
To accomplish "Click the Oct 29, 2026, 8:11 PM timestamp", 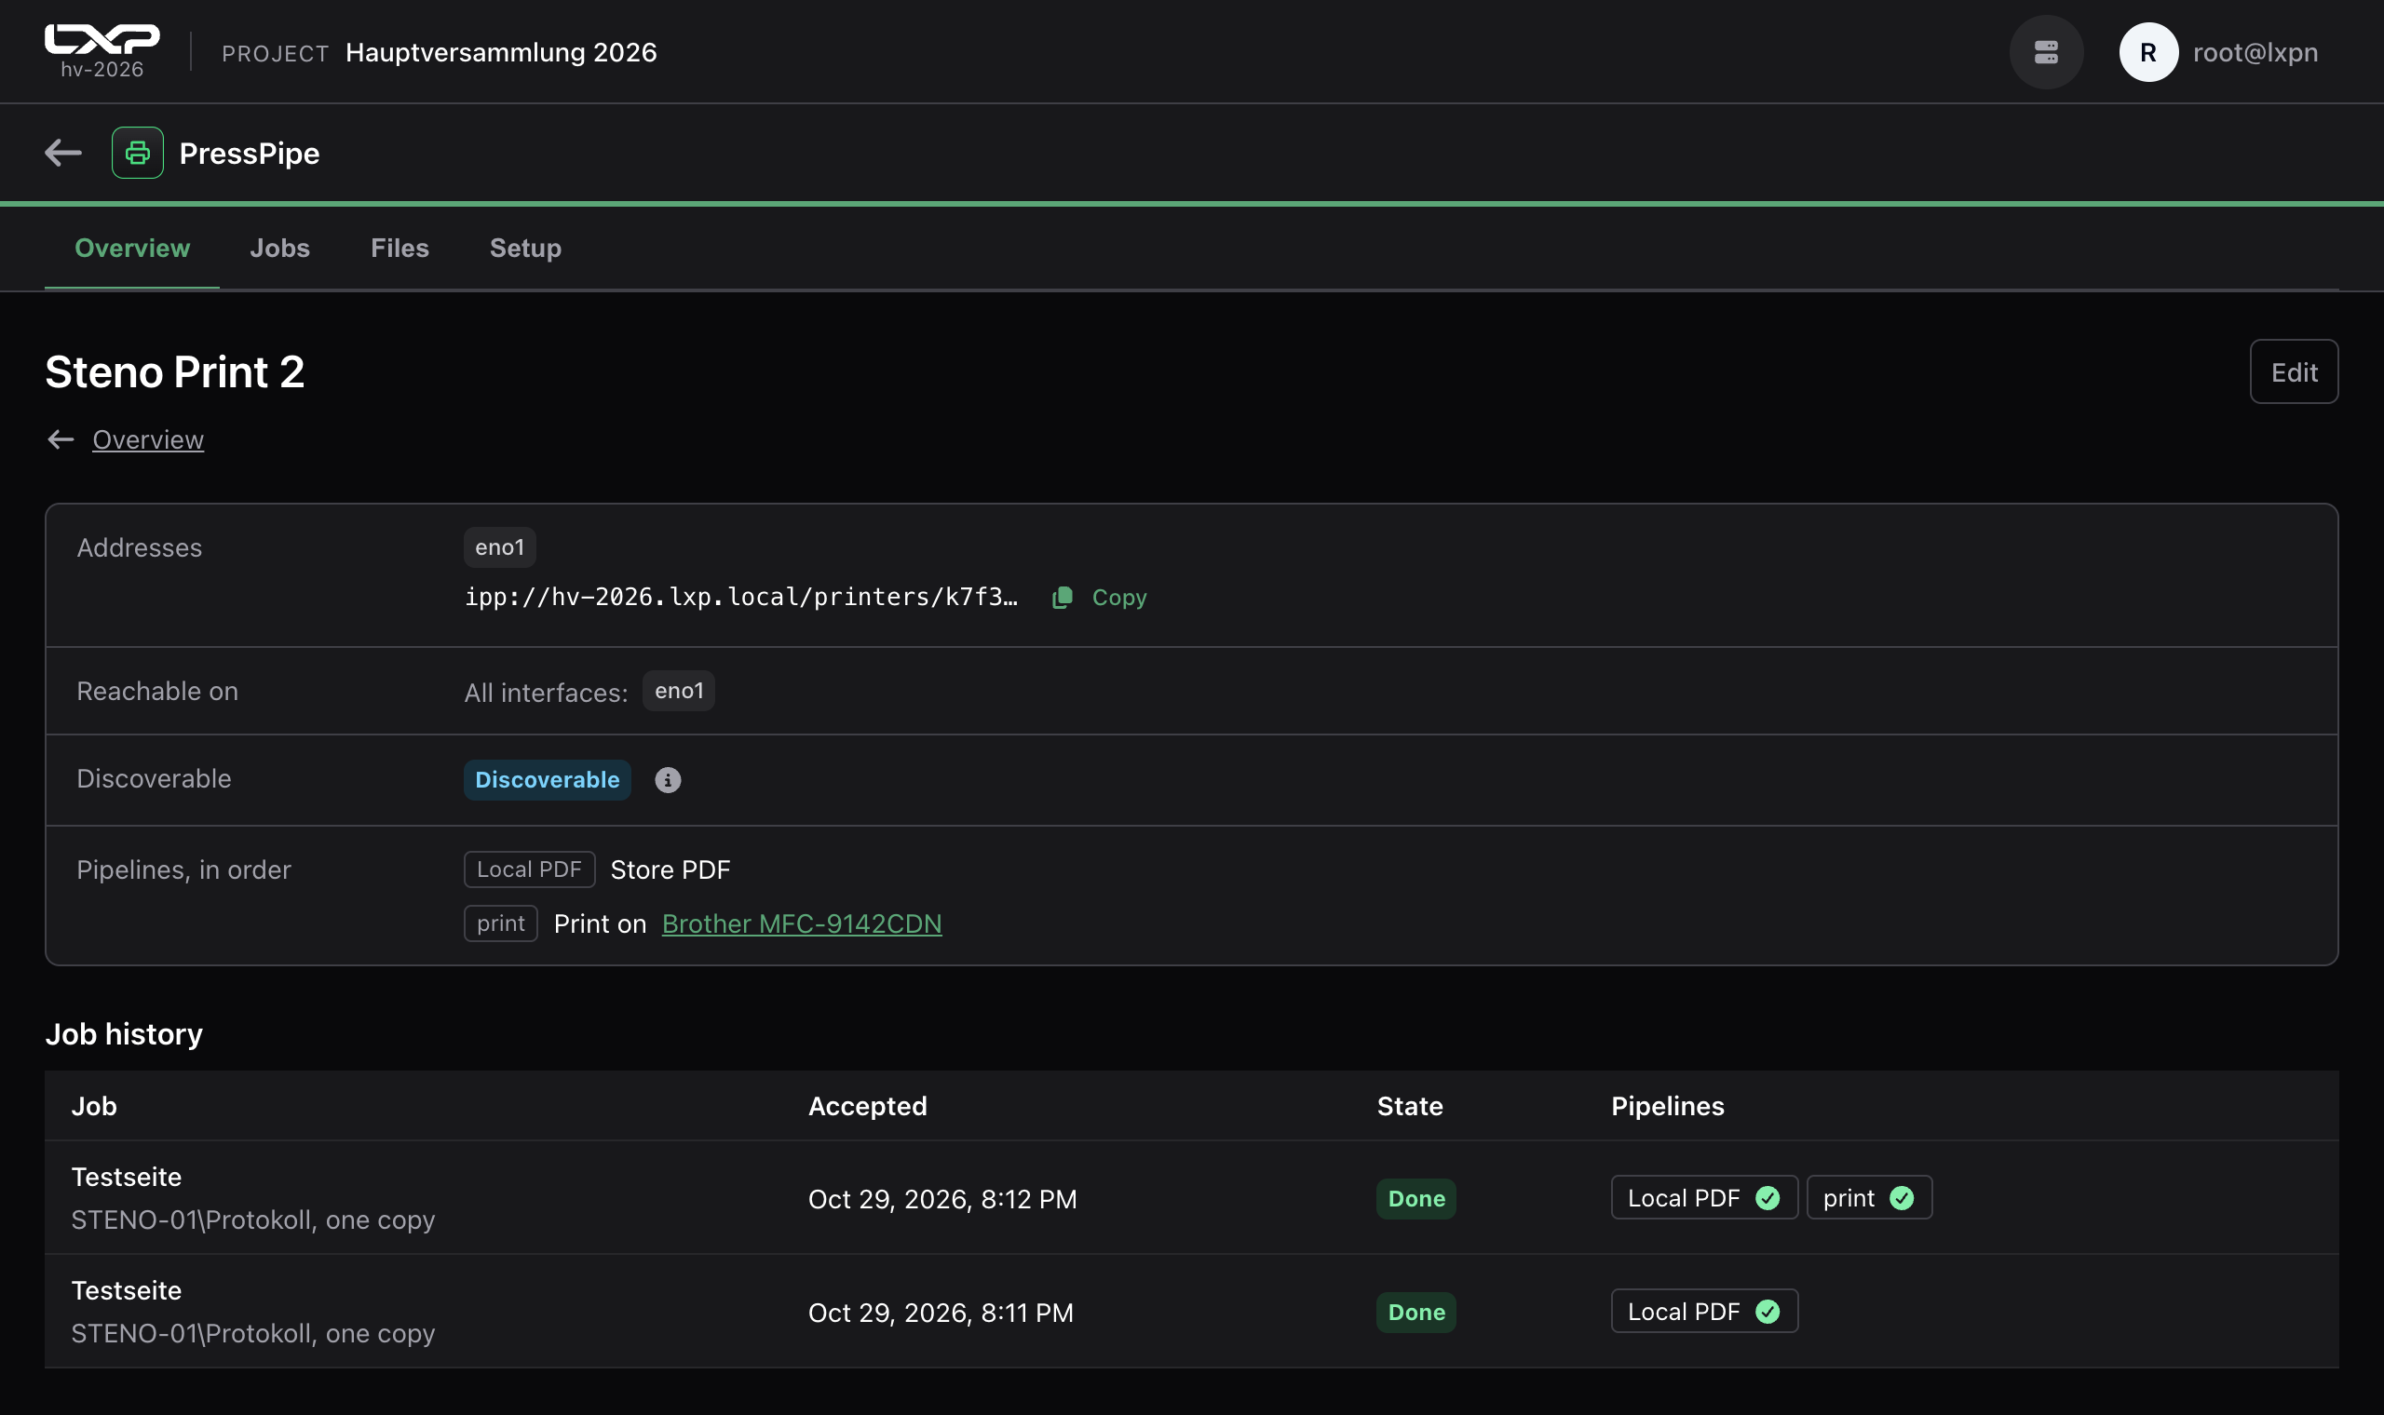I will (x=941, y=1312).
